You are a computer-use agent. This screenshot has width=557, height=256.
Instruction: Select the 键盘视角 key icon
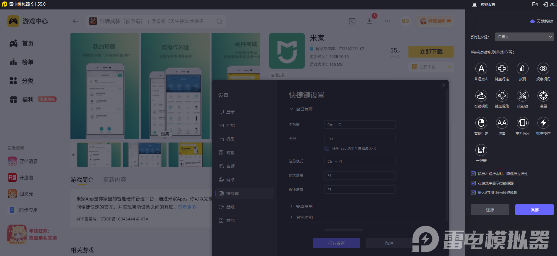(x=502, y=96)
